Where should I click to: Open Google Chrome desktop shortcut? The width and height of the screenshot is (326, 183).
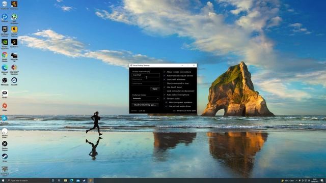pyautogui.click(x=5, y=56)
